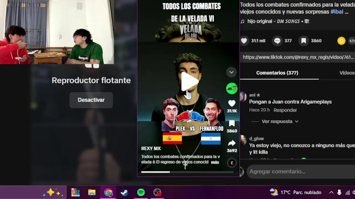Expand description with 'más' link
The height and width of the screenshot is (199, 355).
[x=215, y=162]
